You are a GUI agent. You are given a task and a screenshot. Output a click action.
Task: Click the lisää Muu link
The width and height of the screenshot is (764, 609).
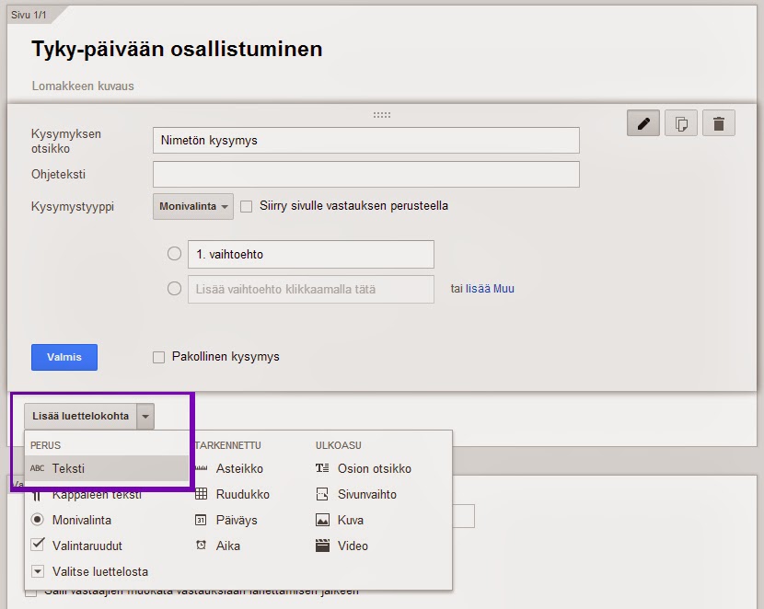pos(490,288)
